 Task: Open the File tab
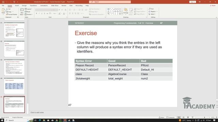tap(3, 6)
